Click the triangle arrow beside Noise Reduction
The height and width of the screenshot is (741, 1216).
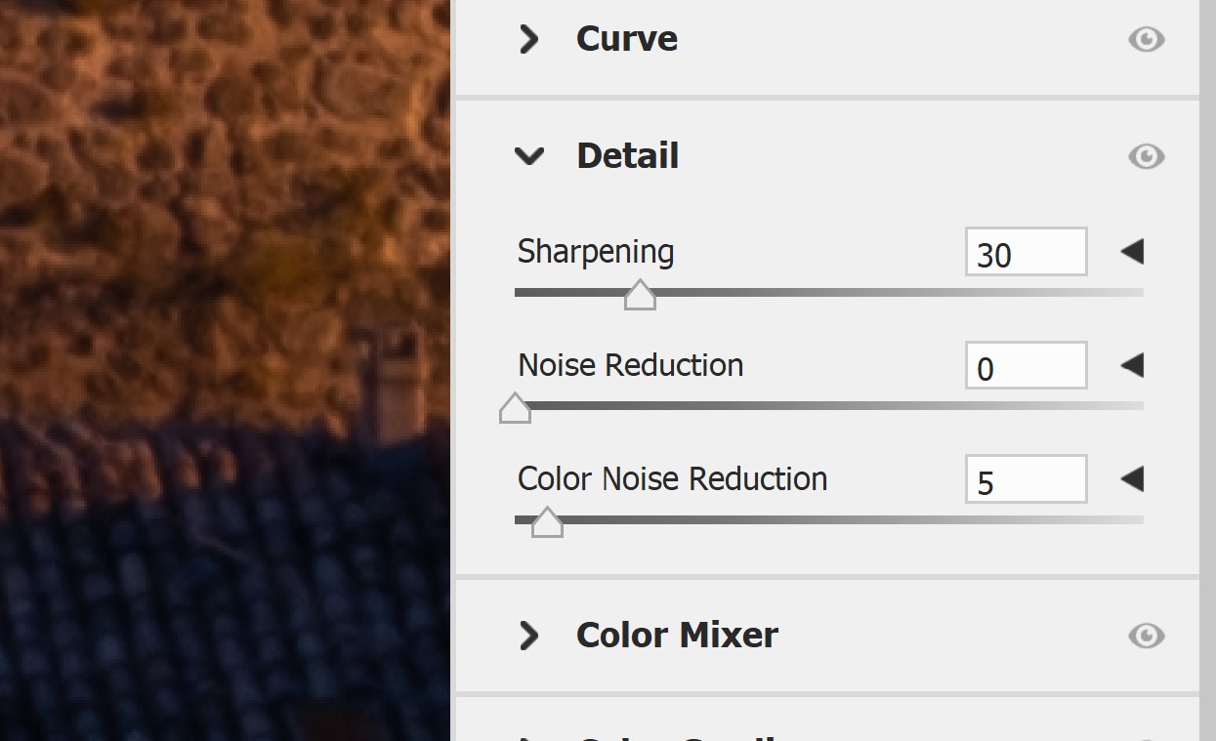coord(1132,366)
